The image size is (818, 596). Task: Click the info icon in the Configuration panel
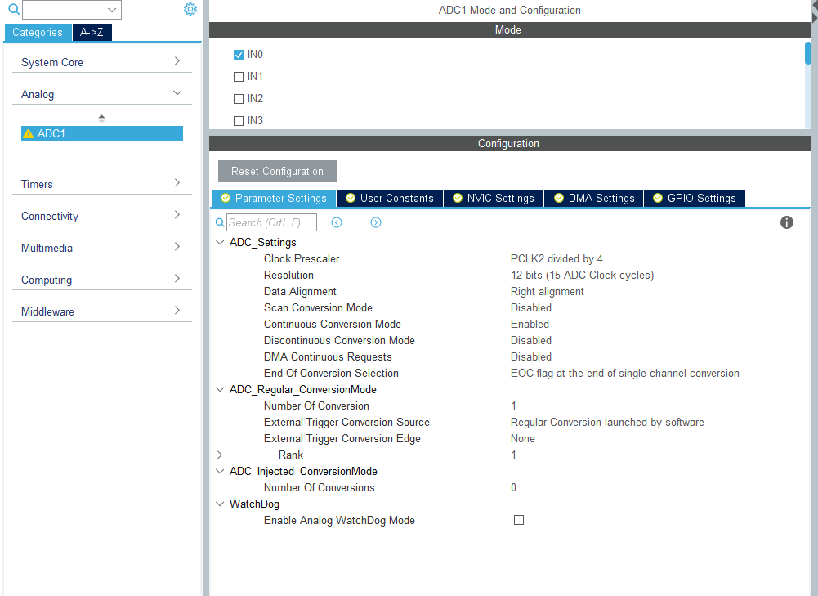786,222
